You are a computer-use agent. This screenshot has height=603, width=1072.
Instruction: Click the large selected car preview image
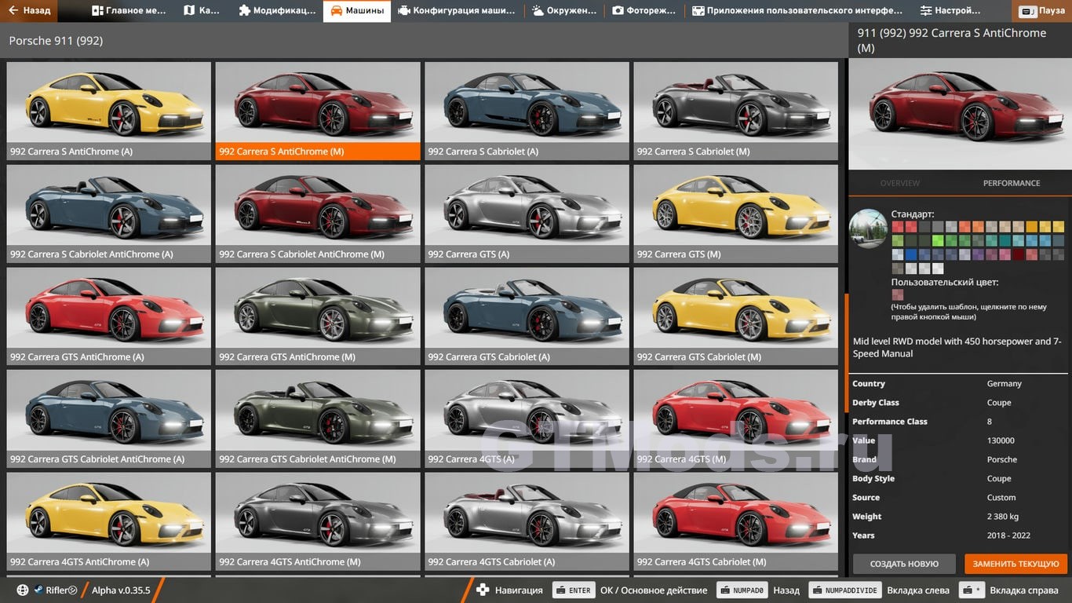[960, 113]
